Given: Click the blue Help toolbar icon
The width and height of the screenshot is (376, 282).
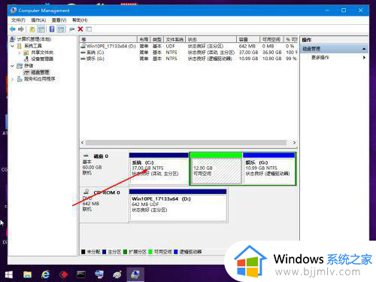Looking at the screenshot, I should pos(52,29).
